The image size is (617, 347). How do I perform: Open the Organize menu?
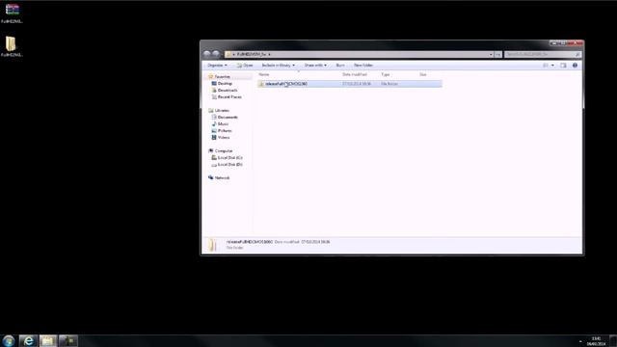217,66
